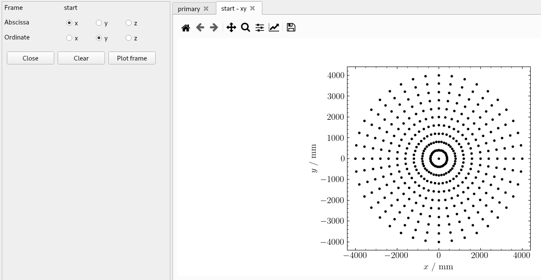Choose z radio button for Abscissa
The width and height of the screenshot is (541, 280).
[x=129, y=23]
